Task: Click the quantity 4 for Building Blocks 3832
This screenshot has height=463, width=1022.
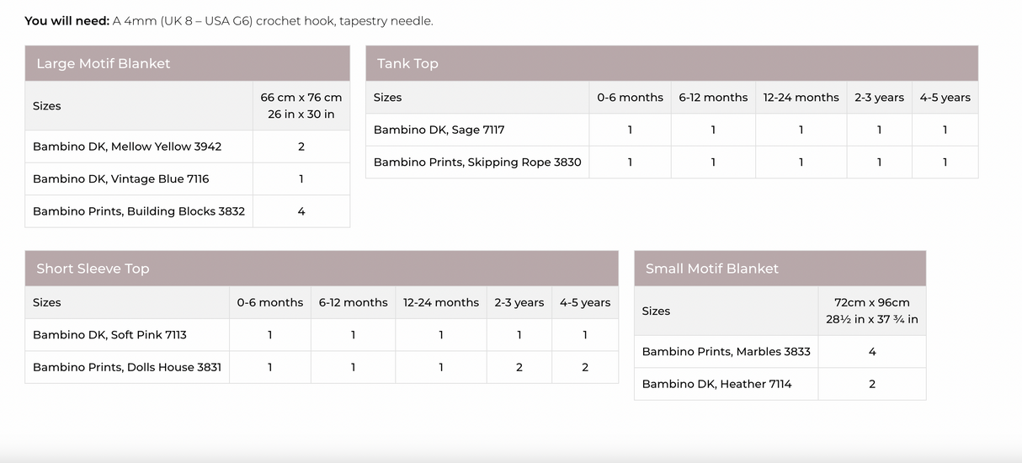Action: (x=301, y=211)
